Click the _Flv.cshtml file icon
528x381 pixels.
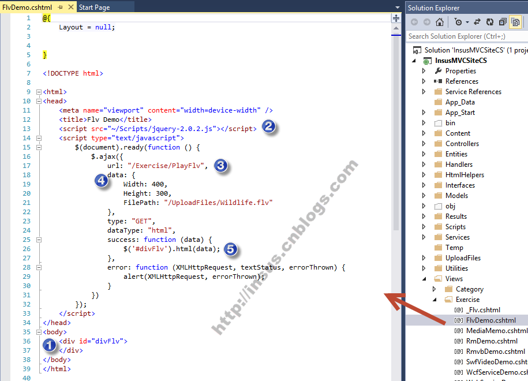click(x=459, y=310)
